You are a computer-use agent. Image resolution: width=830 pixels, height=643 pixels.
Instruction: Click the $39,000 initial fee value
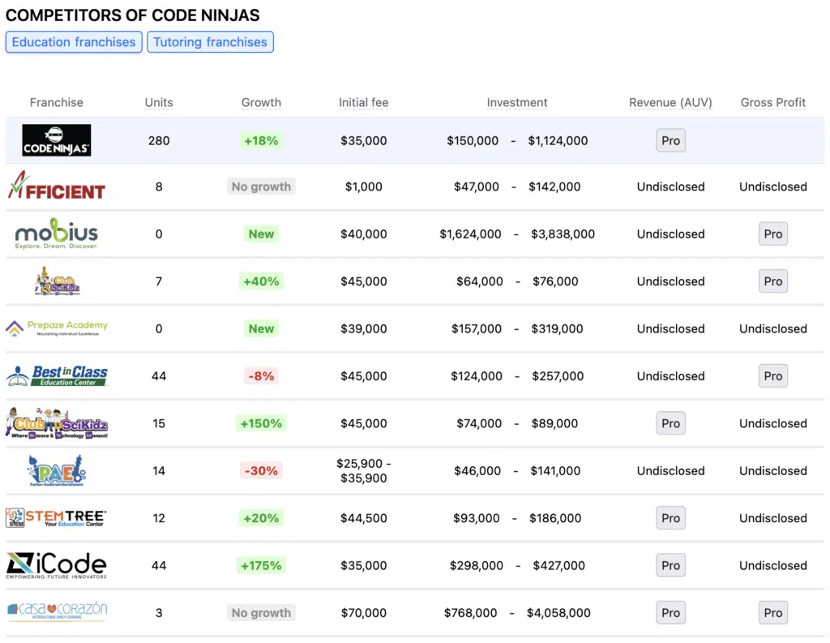point(363,328)
